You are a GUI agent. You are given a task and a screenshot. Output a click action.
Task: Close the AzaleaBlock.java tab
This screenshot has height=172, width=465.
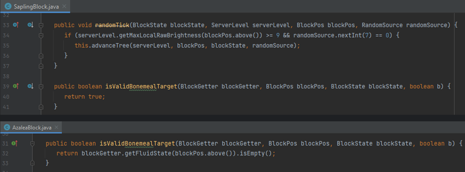56,128
